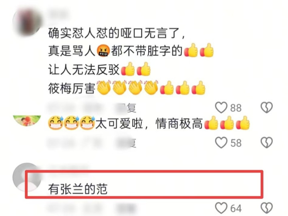Dislike the comment with 88 likes

pos(267,108)
